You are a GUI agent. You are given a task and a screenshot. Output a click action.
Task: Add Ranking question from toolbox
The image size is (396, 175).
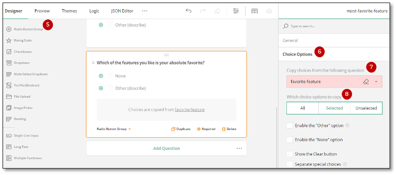16,119
